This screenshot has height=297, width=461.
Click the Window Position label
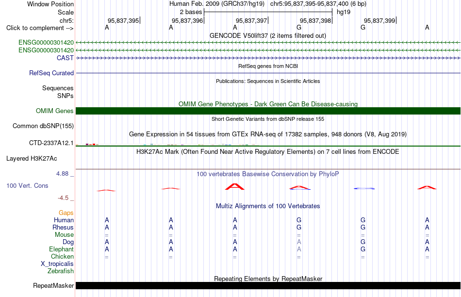pos(50,4)
